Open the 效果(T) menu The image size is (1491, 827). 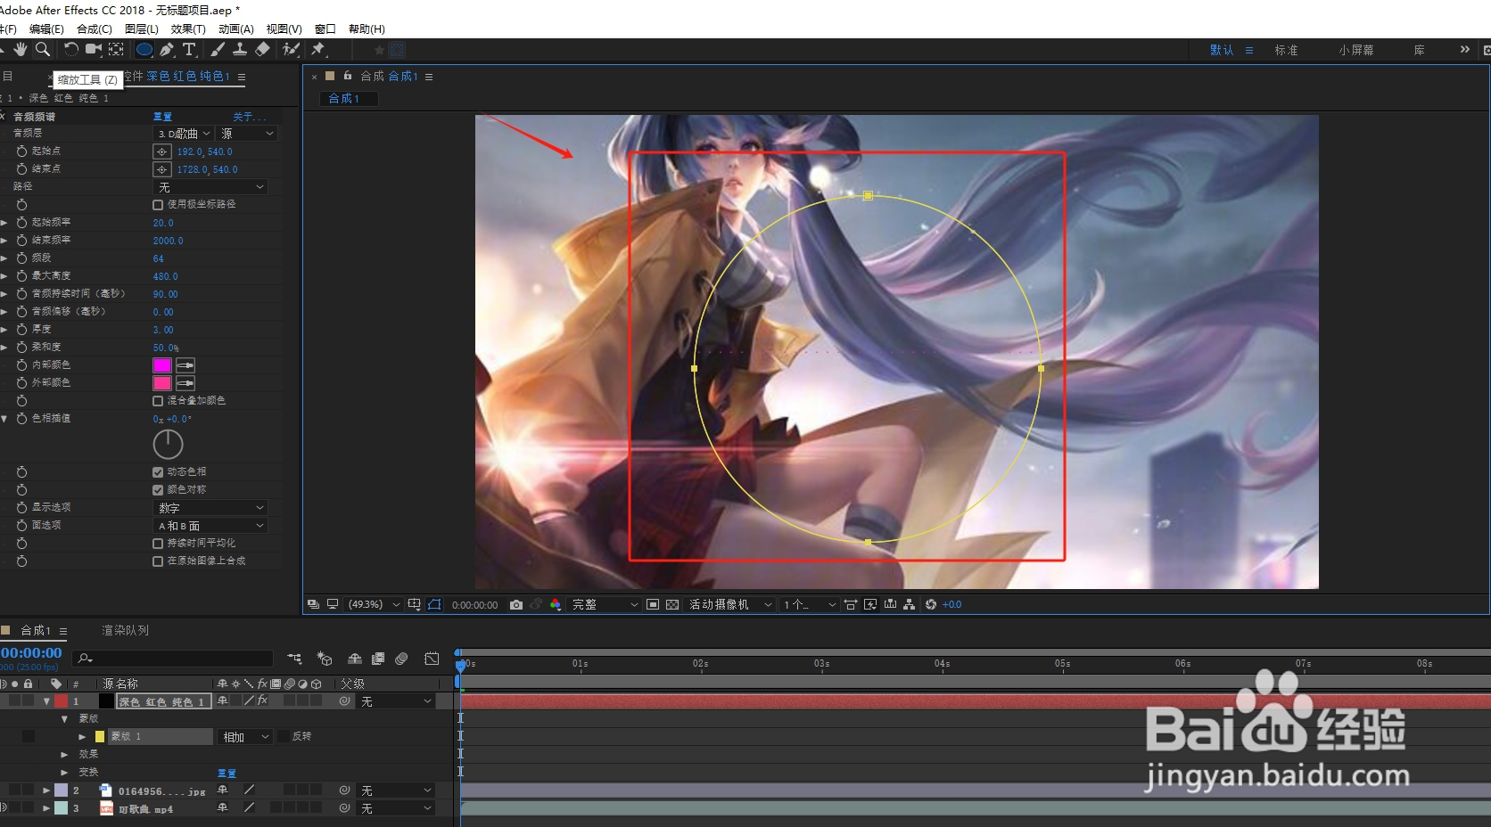coord(188,29)
